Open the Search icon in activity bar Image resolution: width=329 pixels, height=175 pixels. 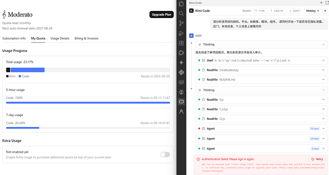(181, 14)
